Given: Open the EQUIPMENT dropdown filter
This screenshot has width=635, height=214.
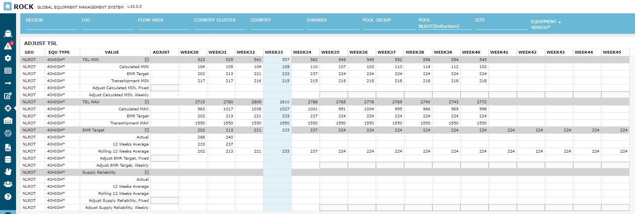Looking at the screenshot, I should (546, 22).
